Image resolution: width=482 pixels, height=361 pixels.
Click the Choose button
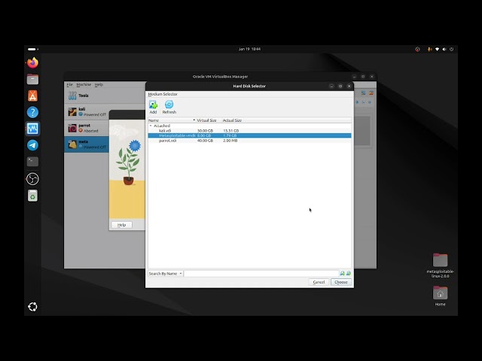click(341, 282)
